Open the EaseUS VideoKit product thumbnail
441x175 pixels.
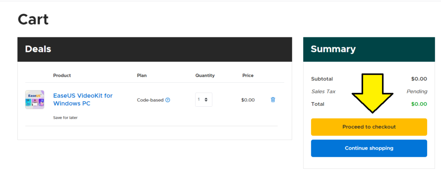34,100
